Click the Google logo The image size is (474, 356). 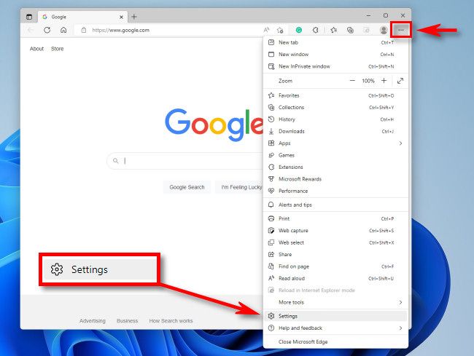pos(214,124)
